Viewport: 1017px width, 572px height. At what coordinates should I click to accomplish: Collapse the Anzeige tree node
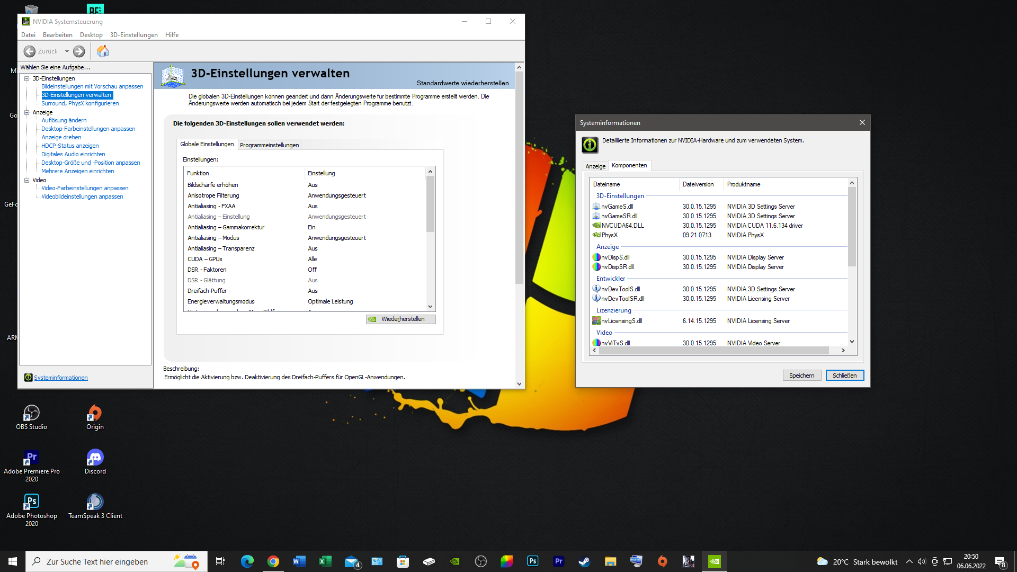(x=27, y=112)
